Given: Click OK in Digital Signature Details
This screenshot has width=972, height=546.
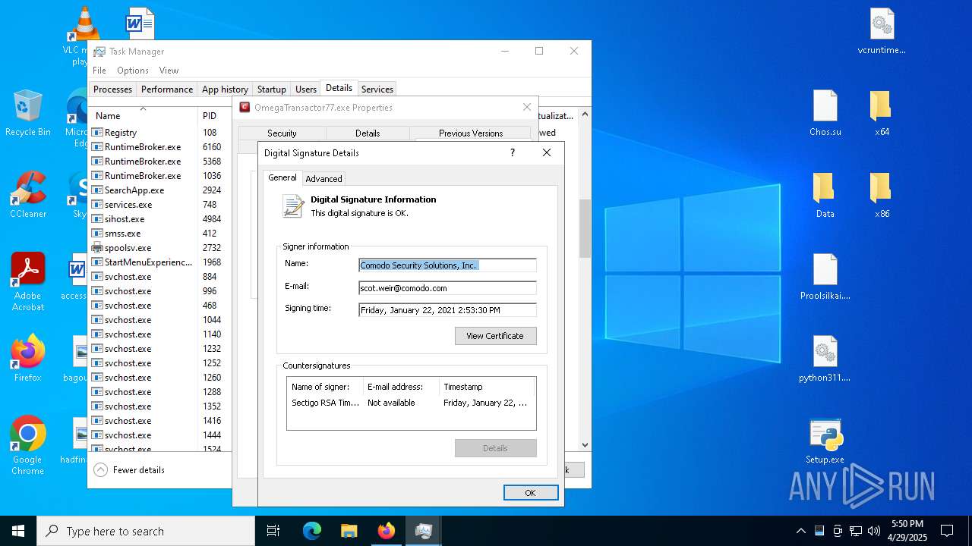Looking at the screenshot, I should pyautogui.click(x=531, y=493).
